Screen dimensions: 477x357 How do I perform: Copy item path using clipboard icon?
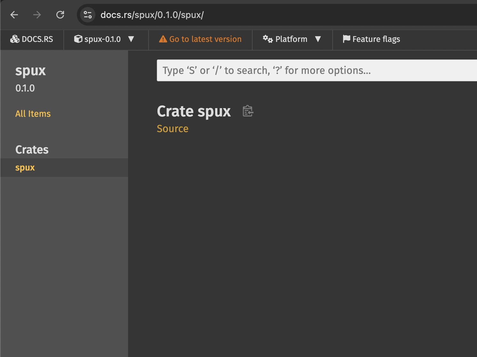pos(248,111)
